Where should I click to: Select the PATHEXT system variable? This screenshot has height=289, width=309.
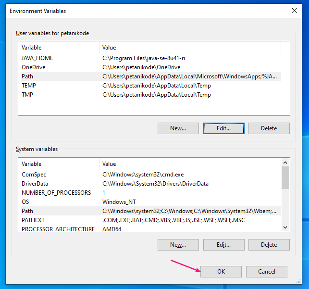tap(33, 220)
